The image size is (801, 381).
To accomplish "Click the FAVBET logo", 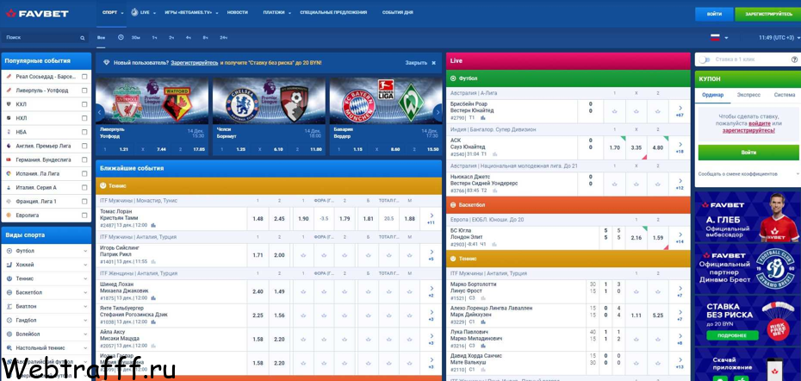I will (37, 13).
